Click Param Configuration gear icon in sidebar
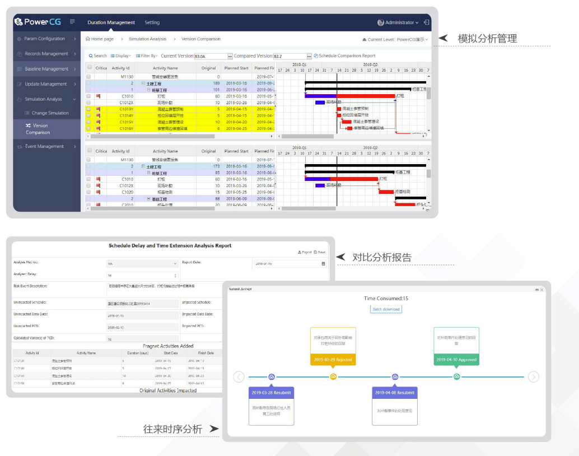Viewport: 579px width, 456px height. coord(19,39)
